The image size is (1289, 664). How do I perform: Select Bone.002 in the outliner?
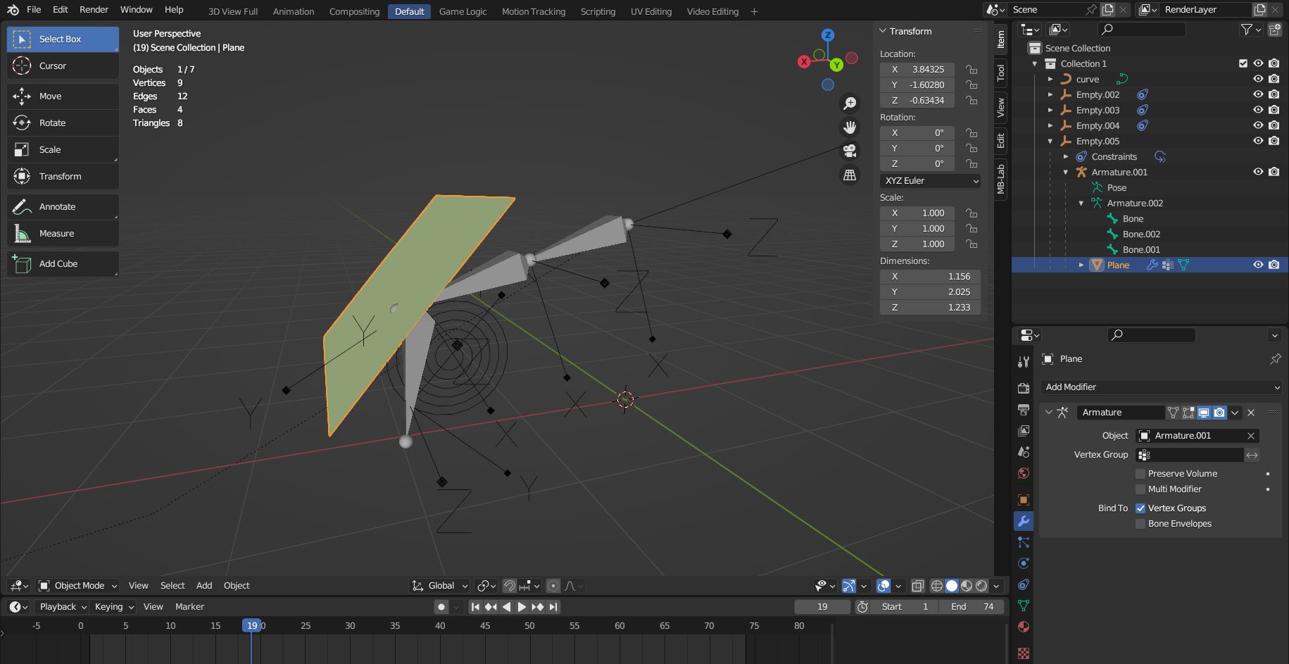click(x=1140, y=234)
